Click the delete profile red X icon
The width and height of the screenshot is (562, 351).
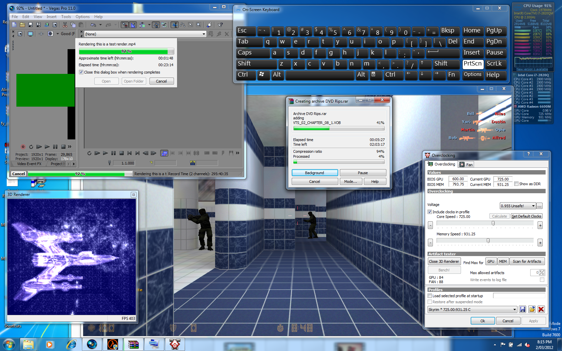[541, 309]
